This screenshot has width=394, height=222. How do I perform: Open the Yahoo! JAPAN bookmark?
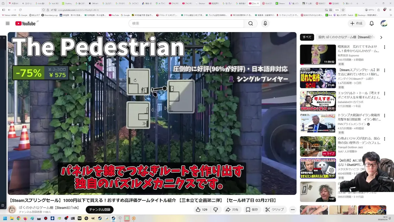pos(9,15)
